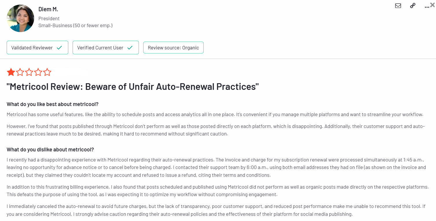Open the Metricool Review title heading
Image resolution: width=436 pixels, height=221 pixels.
[x=133, y=86]
